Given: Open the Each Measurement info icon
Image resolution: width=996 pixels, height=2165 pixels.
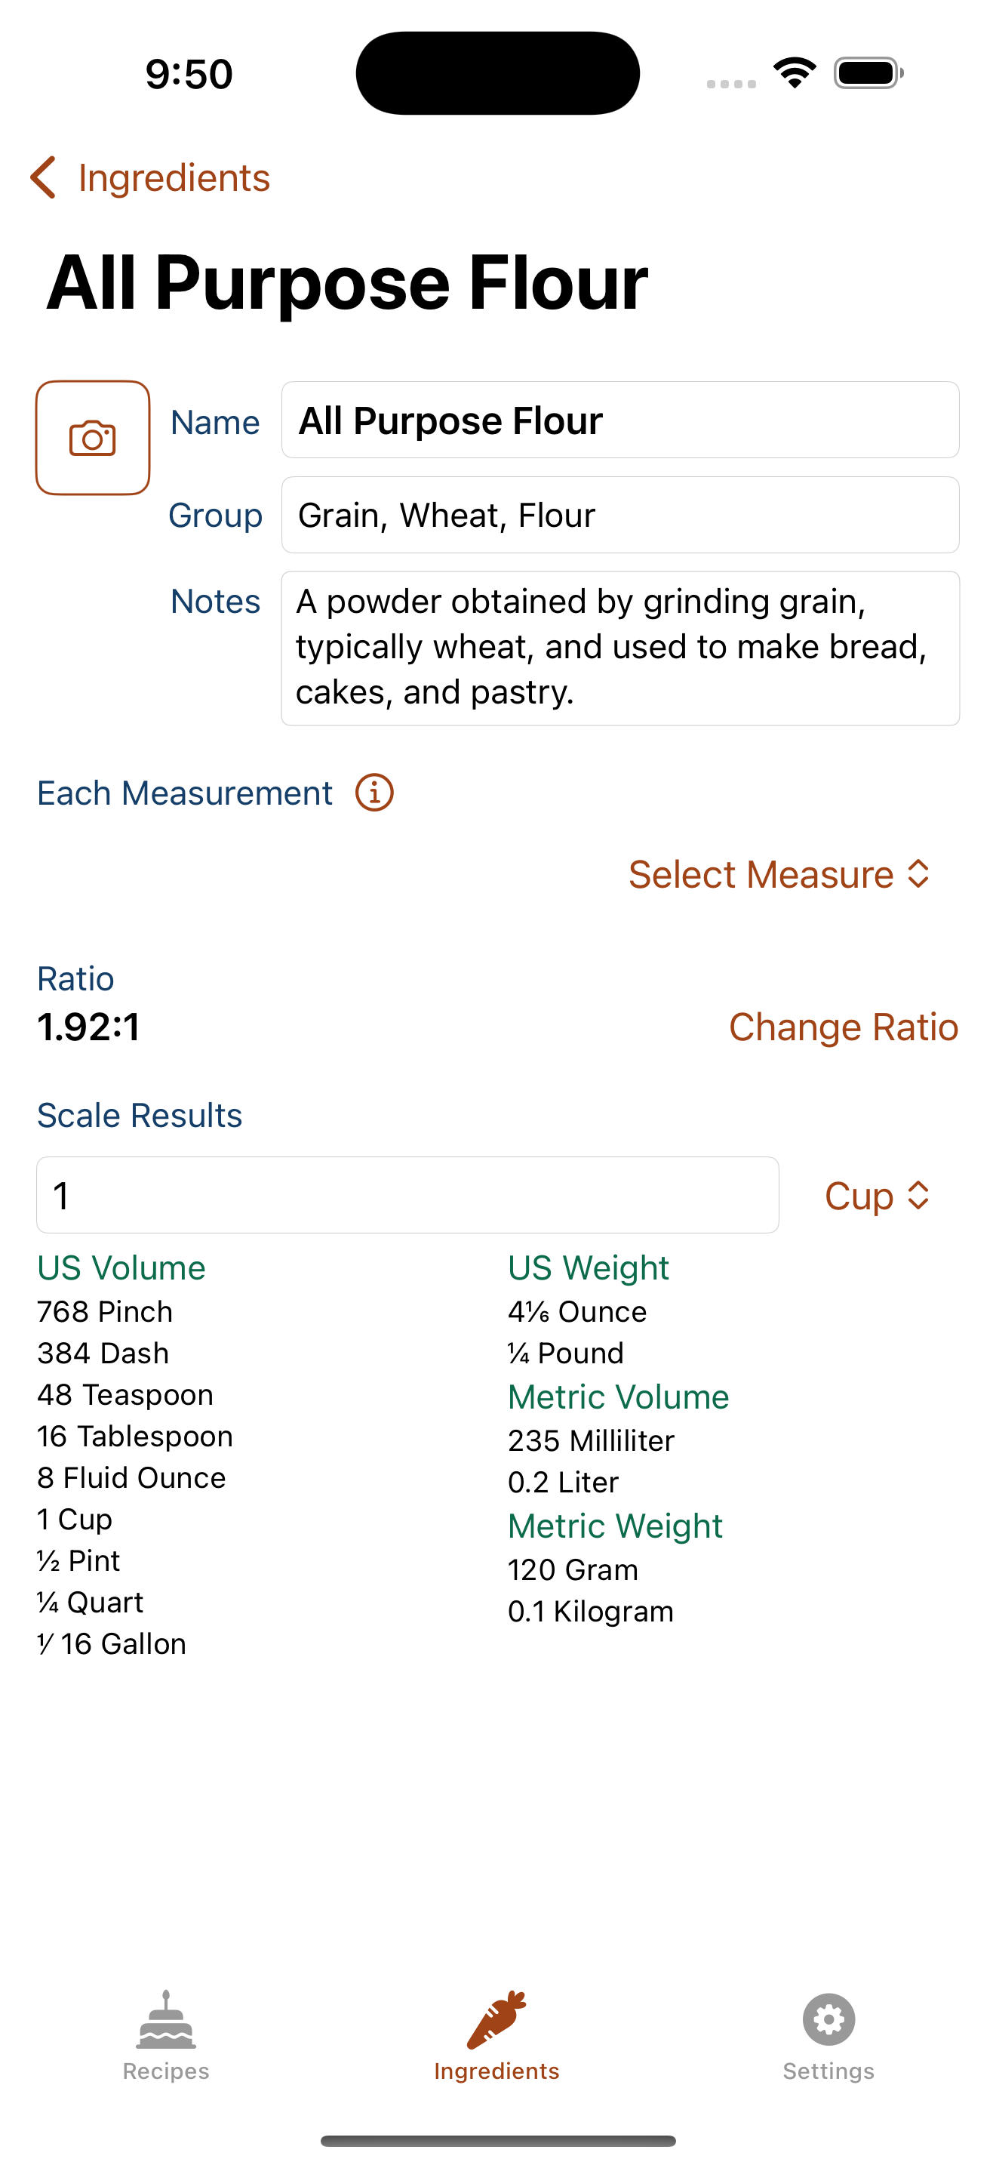Looking at the screenshot, I should (x=373, y=793).
